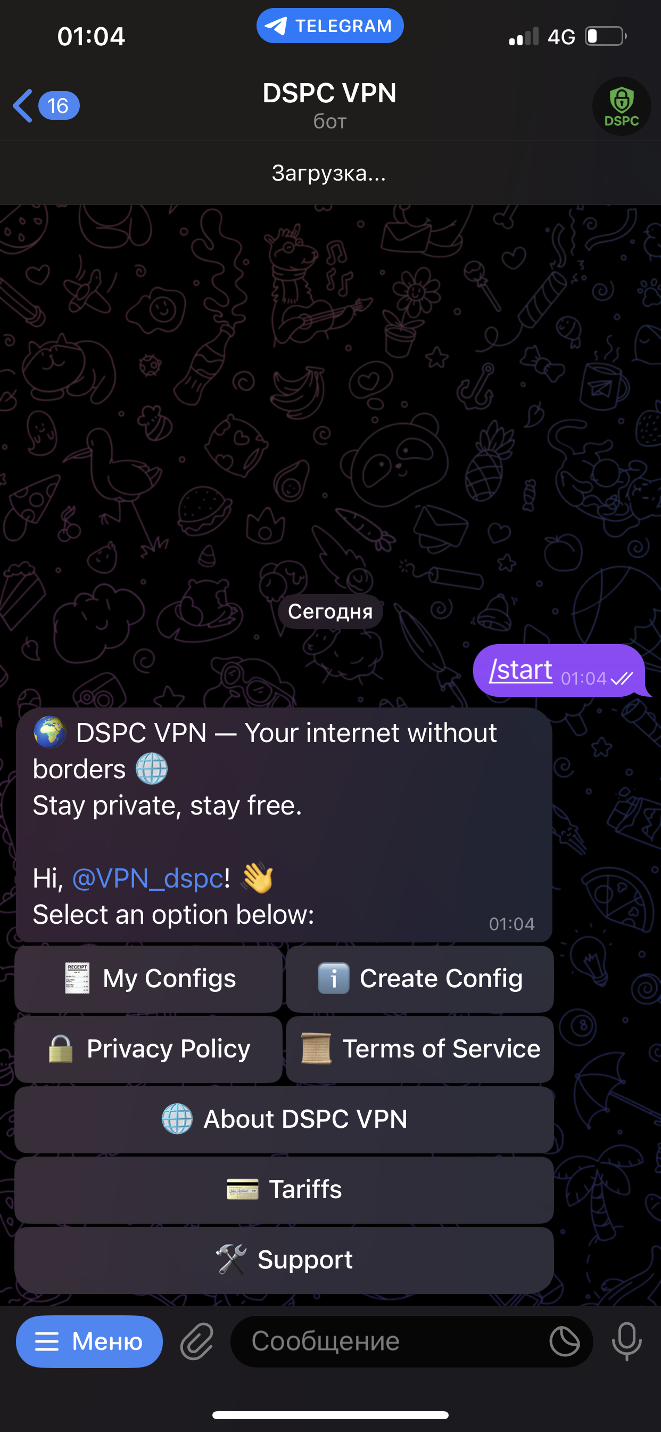Image resolution: width=661 pixels, height=1432 pixels.
Task: Tap the DSPC VPN chat title
Action: pyautogui.click(x=330, y=93)
